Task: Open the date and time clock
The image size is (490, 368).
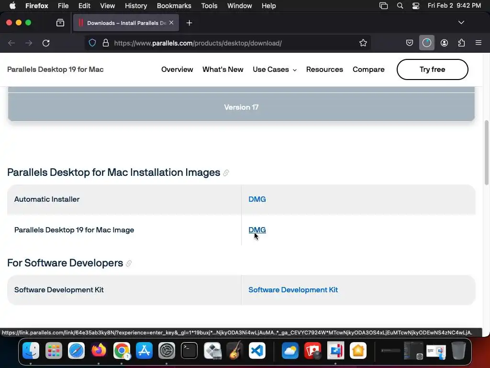Action: 454,6
